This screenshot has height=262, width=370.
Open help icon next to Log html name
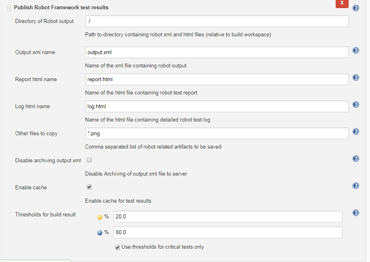pos(356,105)
